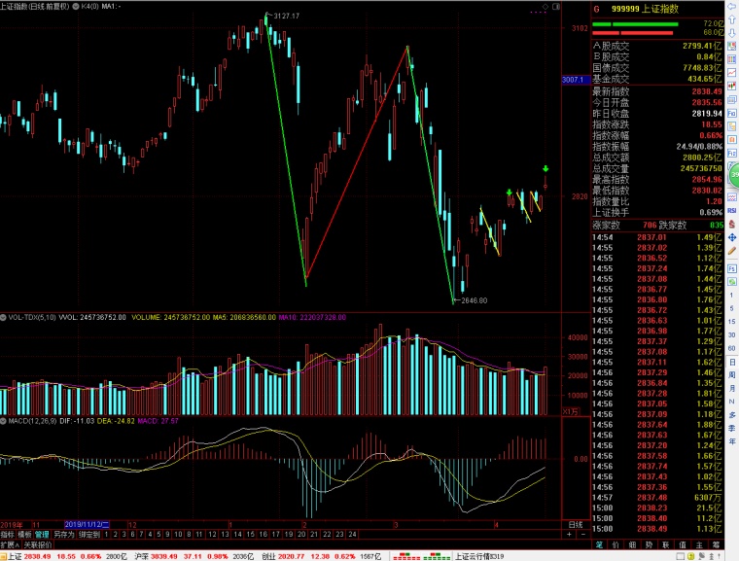Click the 2646.80 low price label
This screenshot has width=739, height=561.
475,300
